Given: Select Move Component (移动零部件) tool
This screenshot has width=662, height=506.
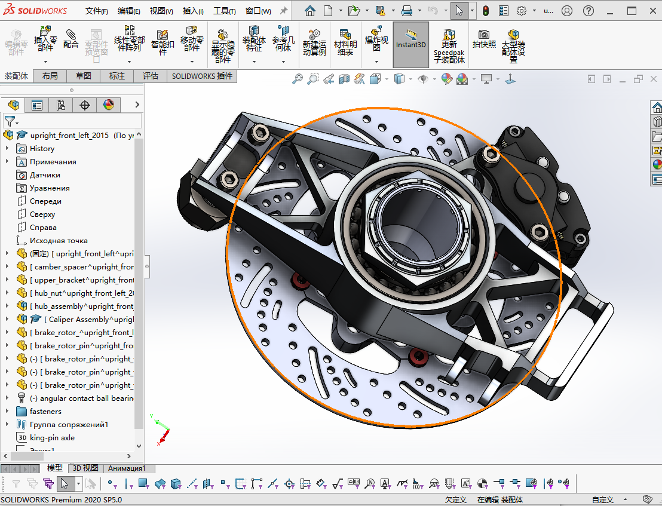Looking at the screenshot, I should [x=192, y=39].
